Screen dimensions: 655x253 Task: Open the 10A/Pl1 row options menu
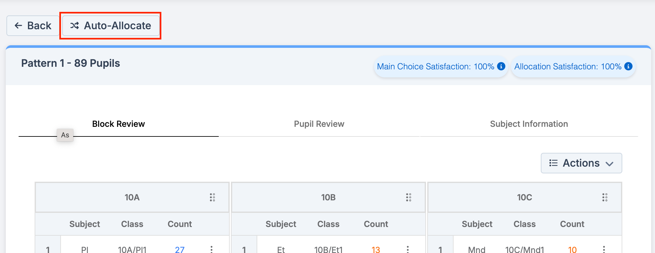[x=211, y=249]
